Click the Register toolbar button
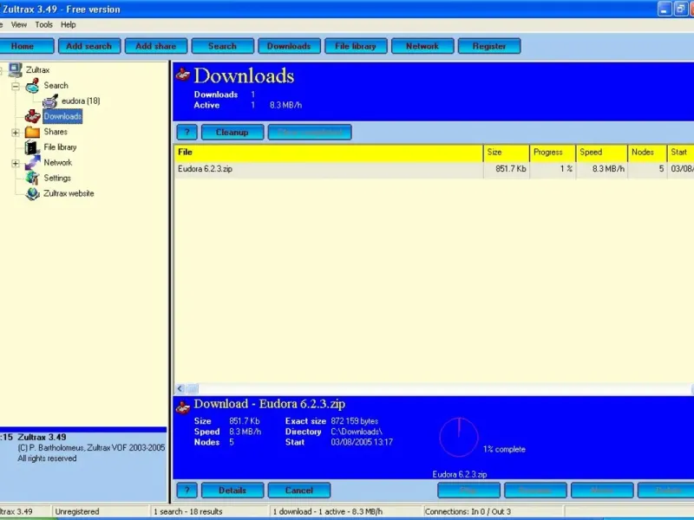 489,46
